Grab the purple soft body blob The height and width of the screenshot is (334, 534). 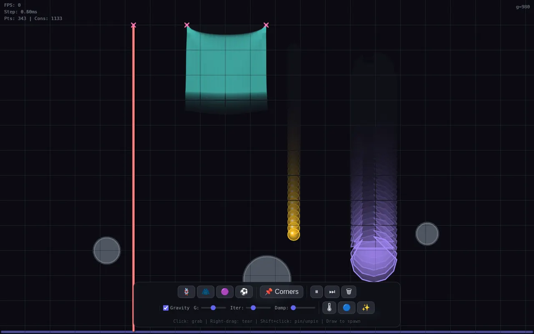tap(374, 261)
